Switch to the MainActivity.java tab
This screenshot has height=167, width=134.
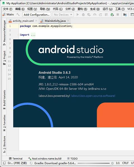pyautogui.click(x=55, y=21)
